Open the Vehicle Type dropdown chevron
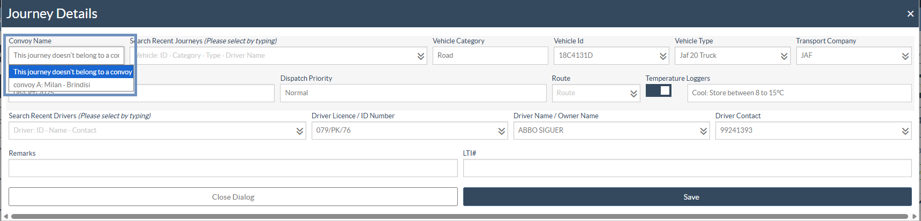The height and width of the screenshot is (221, 921). (x=784, y=56)
